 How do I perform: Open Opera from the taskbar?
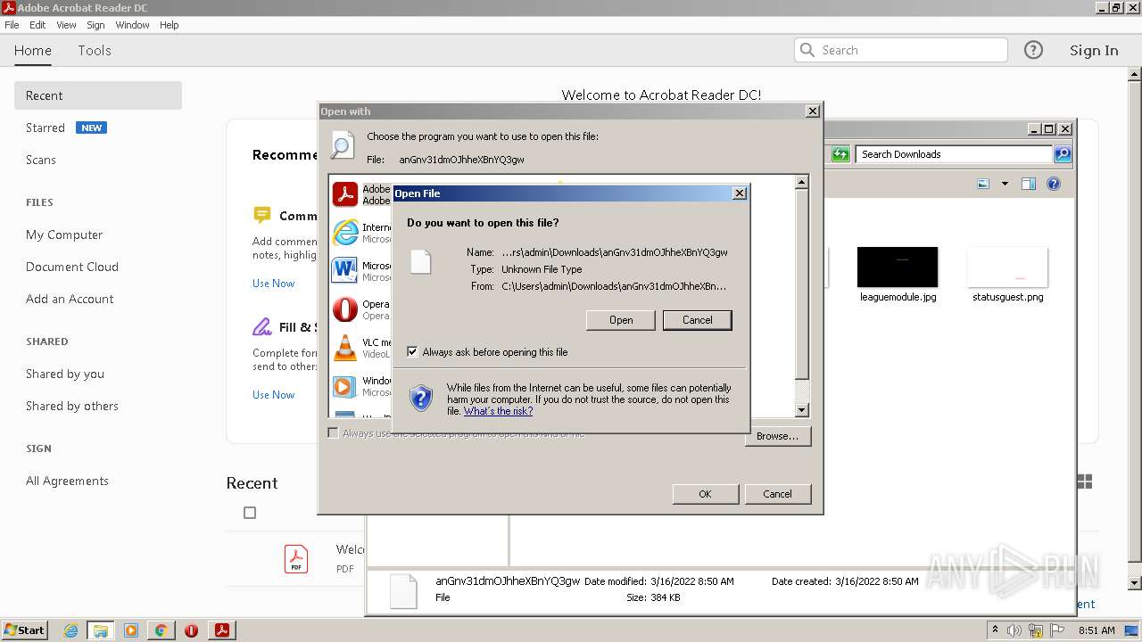[191, 630]
